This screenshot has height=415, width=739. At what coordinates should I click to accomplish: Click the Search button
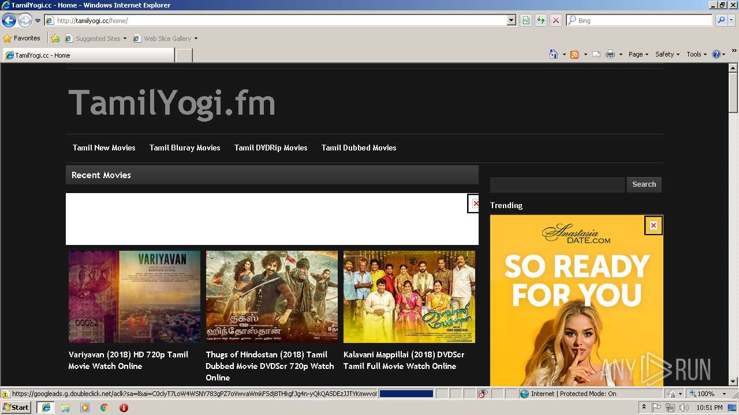pyautogui.click(x=644, y=184)
